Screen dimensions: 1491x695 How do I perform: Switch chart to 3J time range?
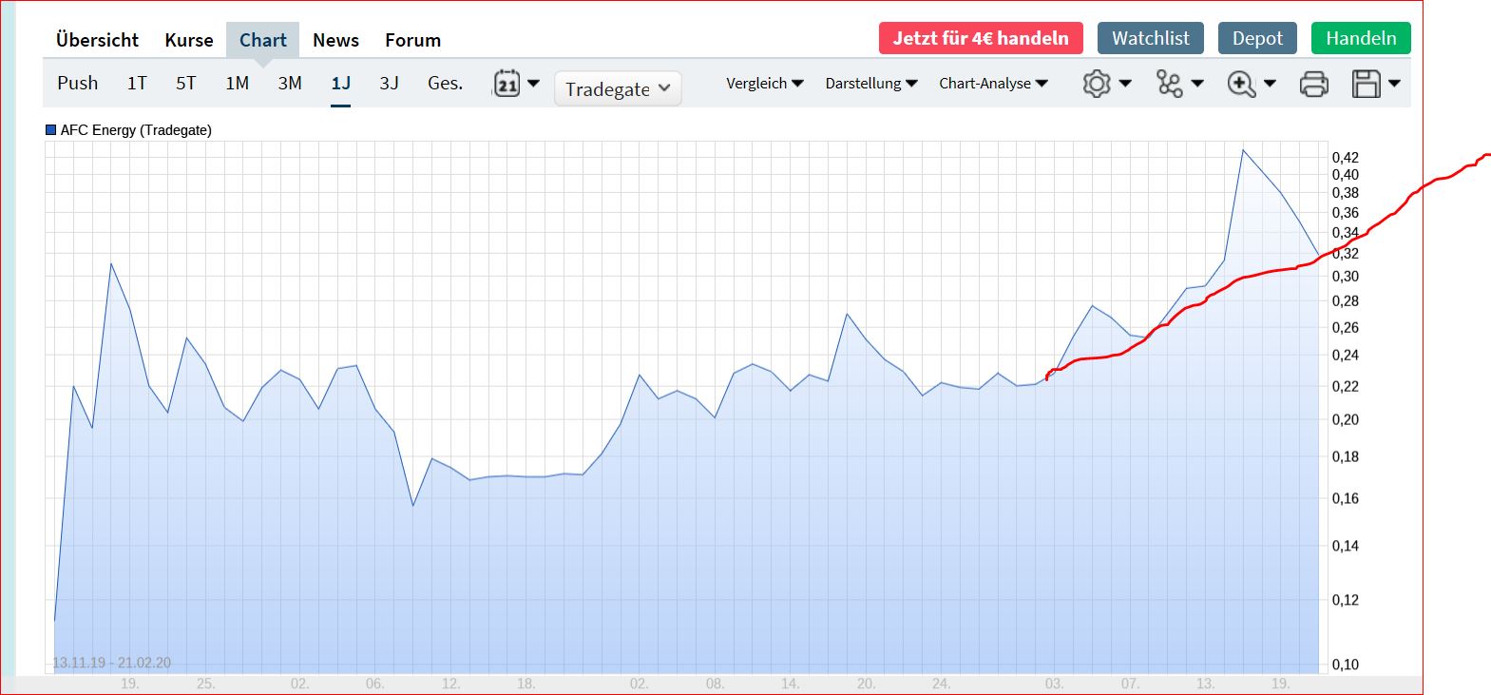pos(389,84)
